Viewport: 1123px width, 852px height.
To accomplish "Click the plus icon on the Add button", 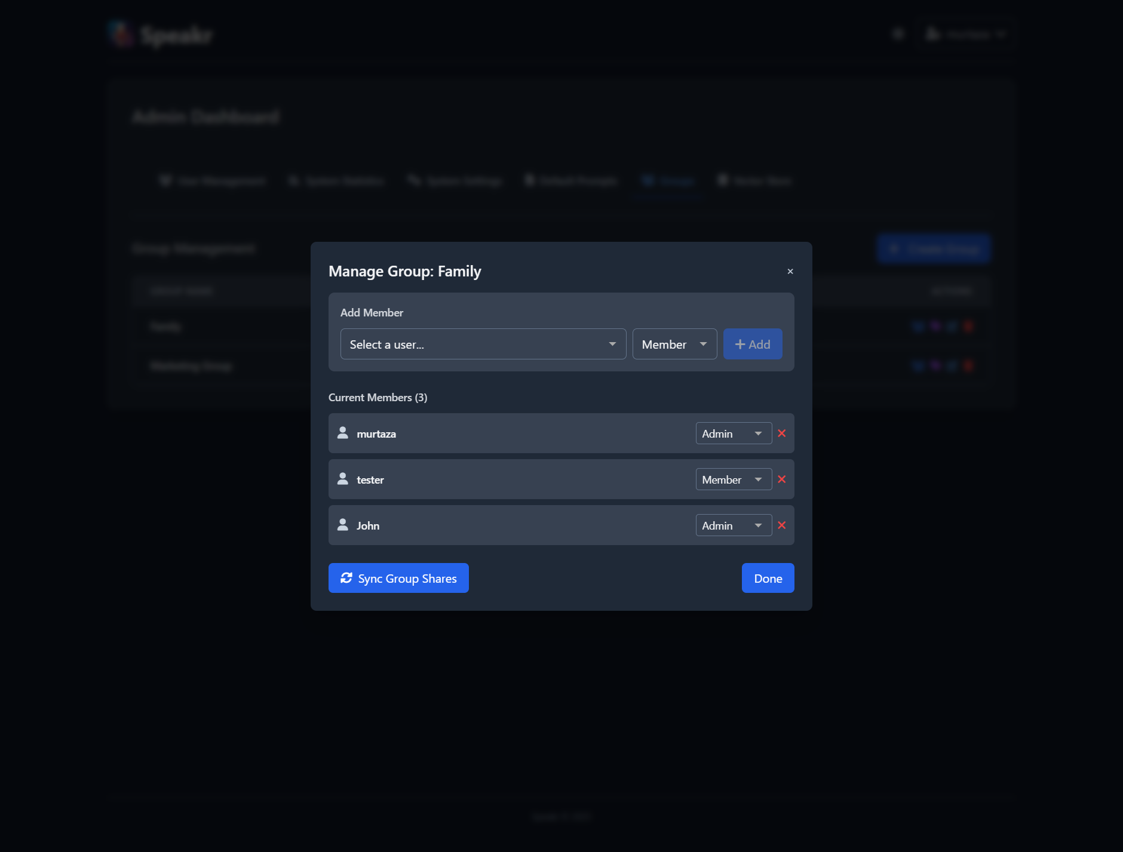I will click(x=739, y=343).
